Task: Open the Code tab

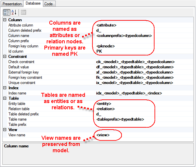Action: [49, 4]
